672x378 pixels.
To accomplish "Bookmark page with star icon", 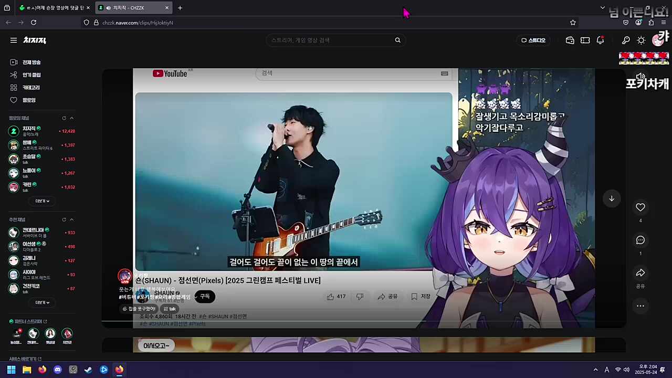I will click(x=573, y=23).
